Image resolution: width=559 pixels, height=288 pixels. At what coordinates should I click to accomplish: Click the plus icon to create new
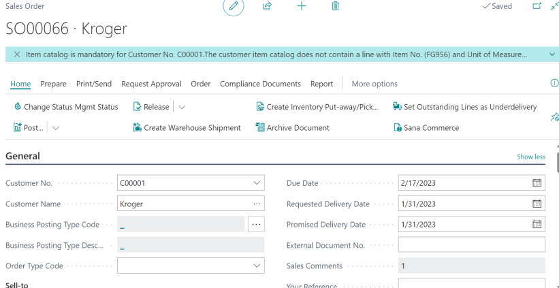302,6
